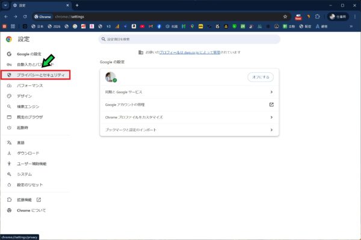This screenshot has height=240, width=361.
Task: Open the Amazon bookmark icon
Action: pyautogui.click(x=134, y=26)
